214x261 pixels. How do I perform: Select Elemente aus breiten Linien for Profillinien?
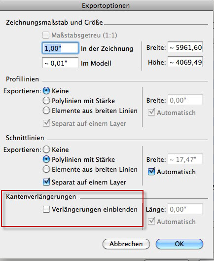[46, 111]
